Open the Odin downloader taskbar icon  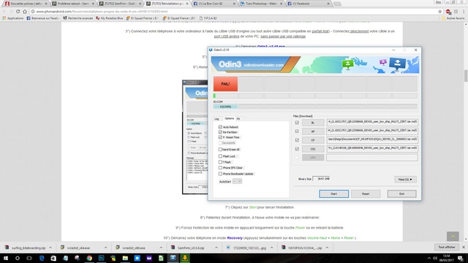click(x=185, y=258)
